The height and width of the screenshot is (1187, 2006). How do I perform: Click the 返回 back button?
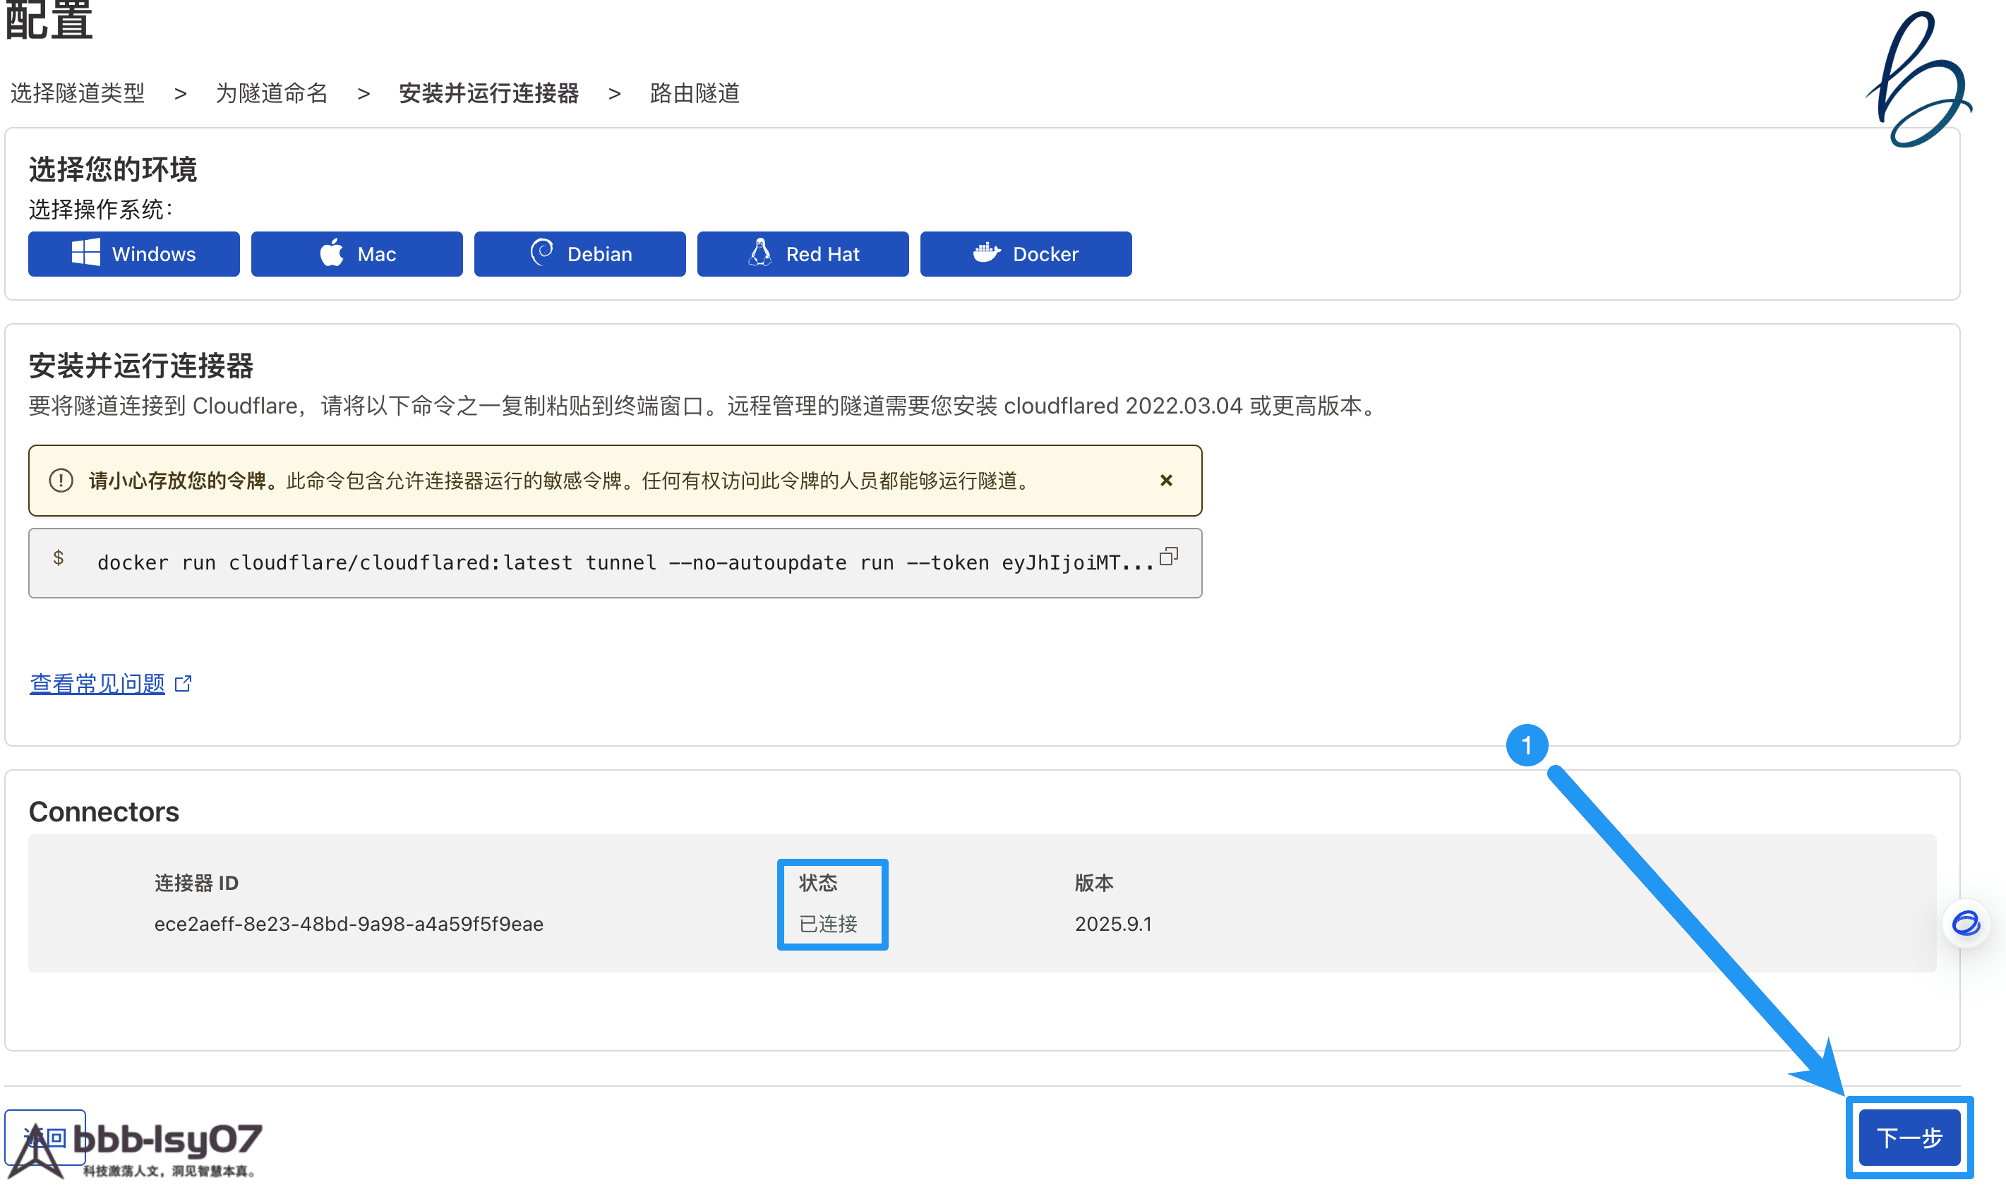click(44, 1137)
